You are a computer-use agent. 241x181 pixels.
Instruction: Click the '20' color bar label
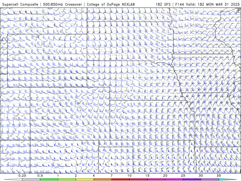coord(165,176)
